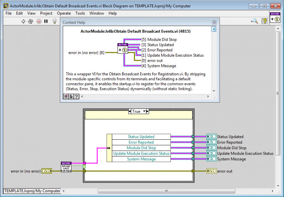Go to next case with right arrow
Viewport: 284px width, 197px height.
point(147,111)
